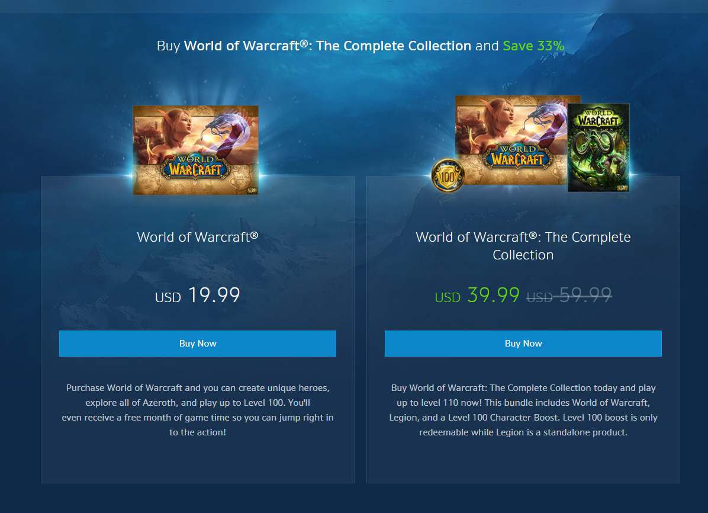
Task: Click the gold Level 100 boost coin icon
Action: tap(448, 175)
